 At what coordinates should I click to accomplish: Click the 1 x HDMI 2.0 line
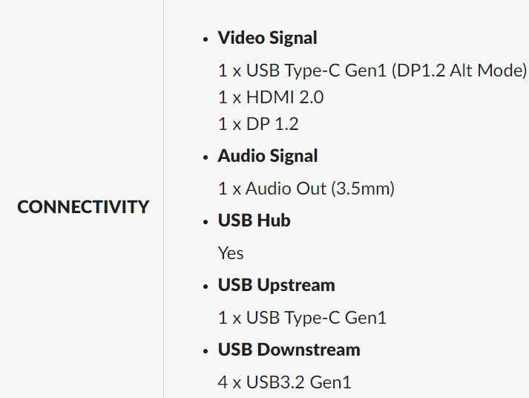click(271, 97)
